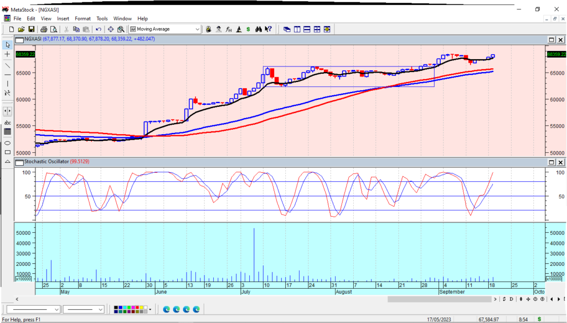Click the green dollar sign icon
This screenshot has width=567, height=323.
(x=248, y=29)
